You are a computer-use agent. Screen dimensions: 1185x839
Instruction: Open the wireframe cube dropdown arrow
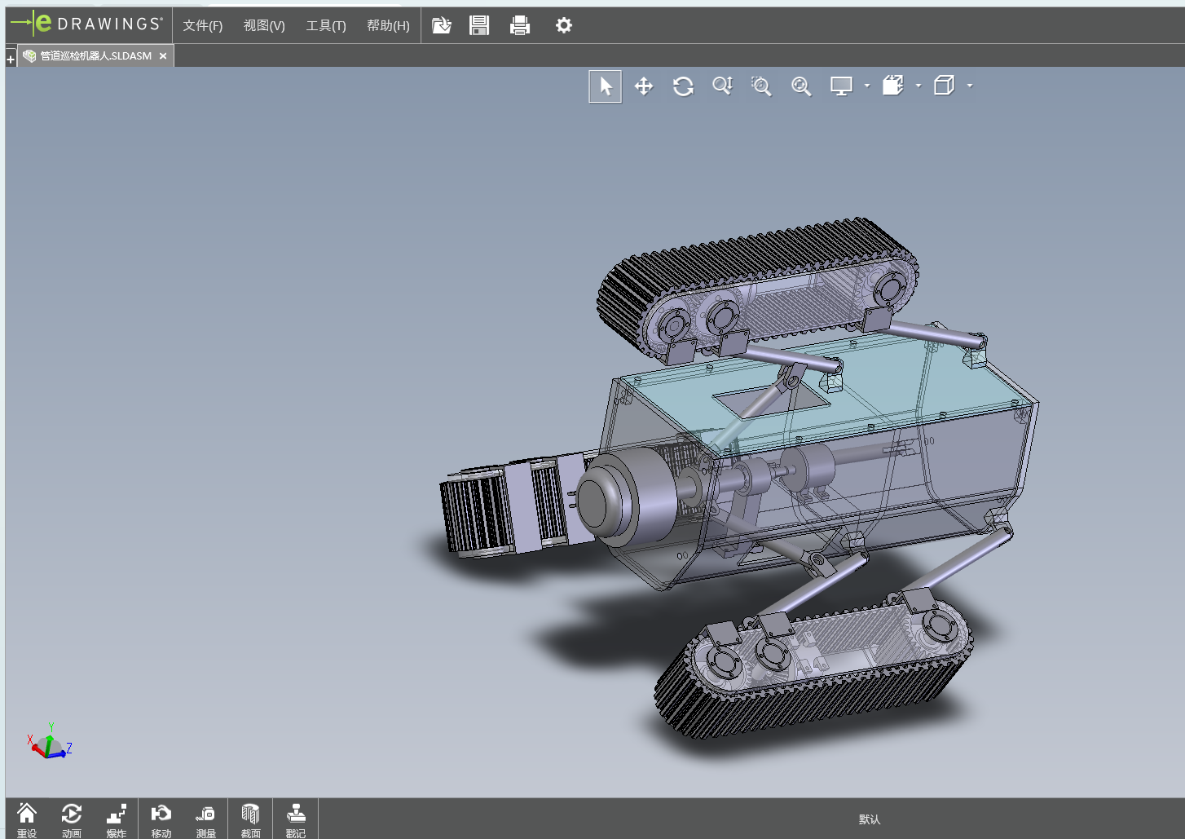click(x=970, y=86)
